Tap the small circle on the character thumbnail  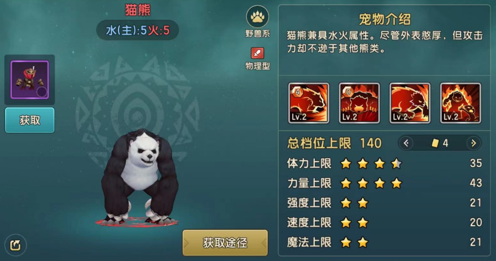click(42, 92)
